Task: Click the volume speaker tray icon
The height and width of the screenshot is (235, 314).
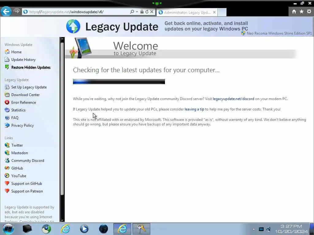Action: click(269, 229)
